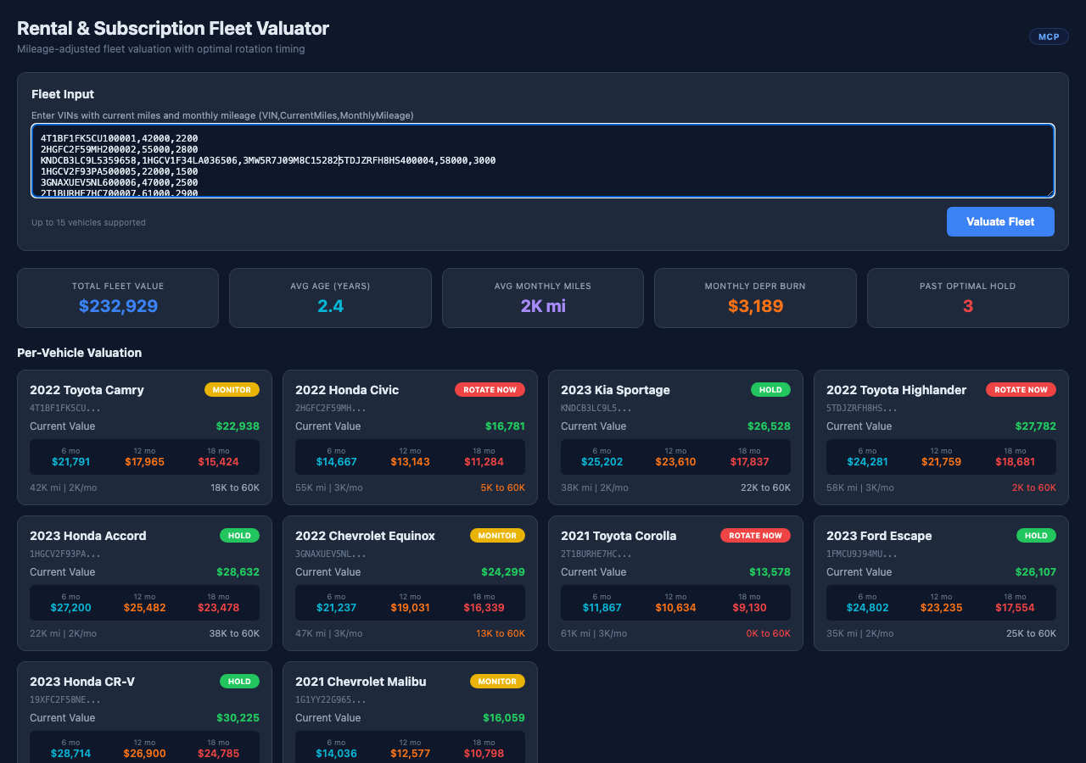Click HOLD badge on Ford Escape card
This screenshot has height=763, width=1086.
(x=1036, y=536)
